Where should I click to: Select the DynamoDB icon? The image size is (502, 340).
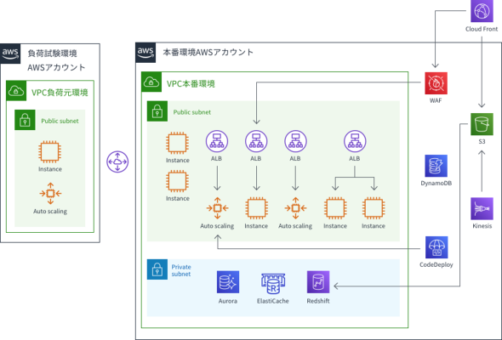click(436, 166)
